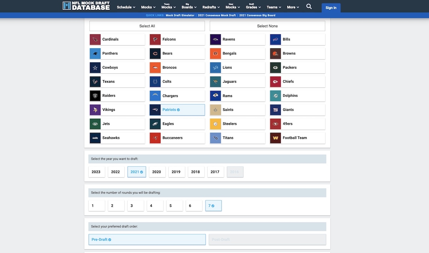Click the Cowboys star logo
The height and width of the screenshot is (253, 429).
[x=95, y=68]
